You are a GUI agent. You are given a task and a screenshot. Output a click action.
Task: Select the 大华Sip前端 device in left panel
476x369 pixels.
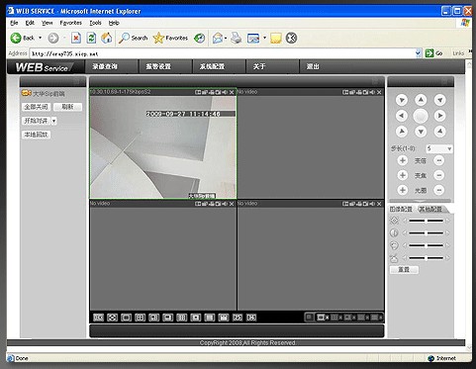(x=44, y=94)
